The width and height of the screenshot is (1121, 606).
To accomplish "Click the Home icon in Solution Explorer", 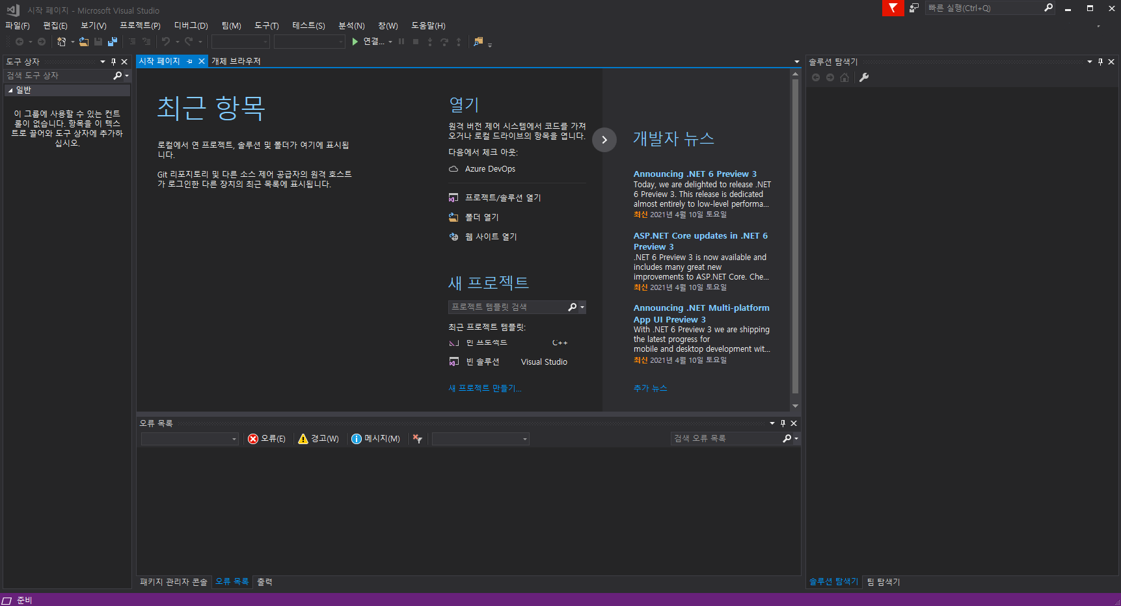I will 844,77.
